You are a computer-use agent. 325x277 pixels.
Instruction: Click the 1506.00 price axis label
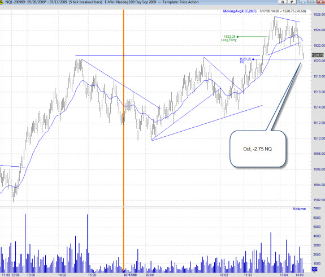[319, 169]
